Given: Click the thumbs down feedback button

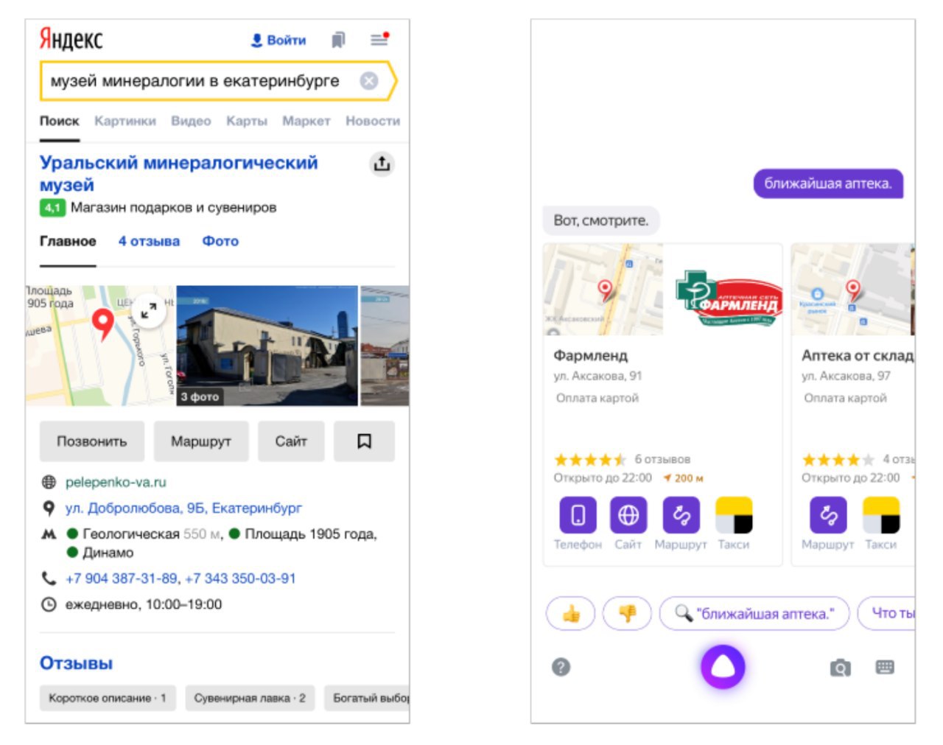Looking at the screenshot, I should click(627, 613).
